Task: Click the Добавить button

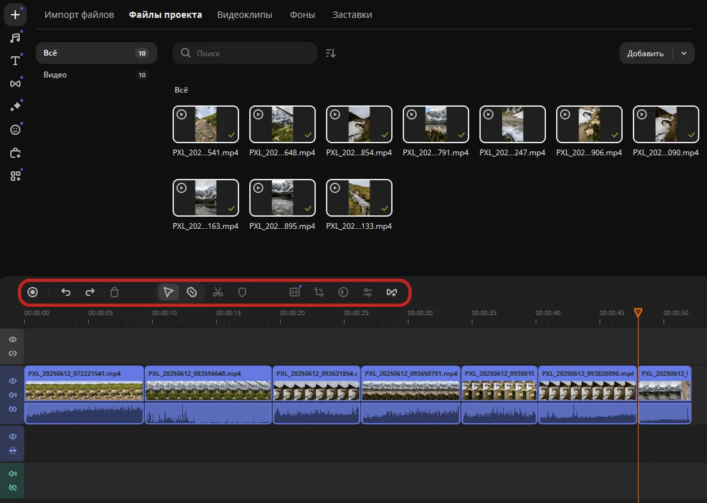Action: tap(645, 54)
